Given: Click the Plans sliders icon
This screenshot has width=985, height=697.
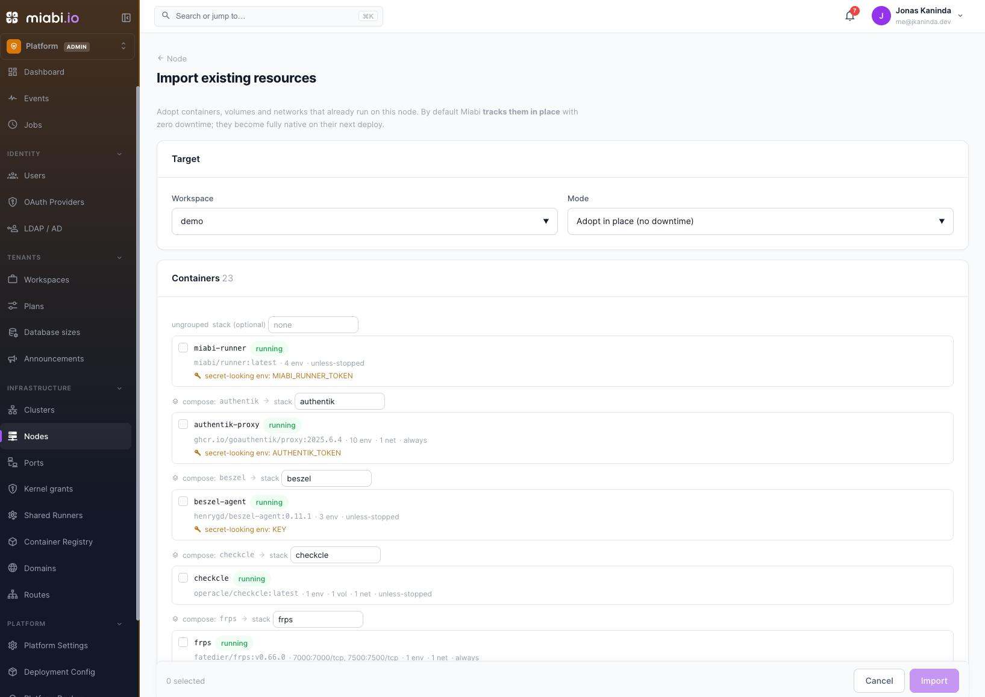Looking at the screenshot, I should pyautogui.click(x=13, y=306).
